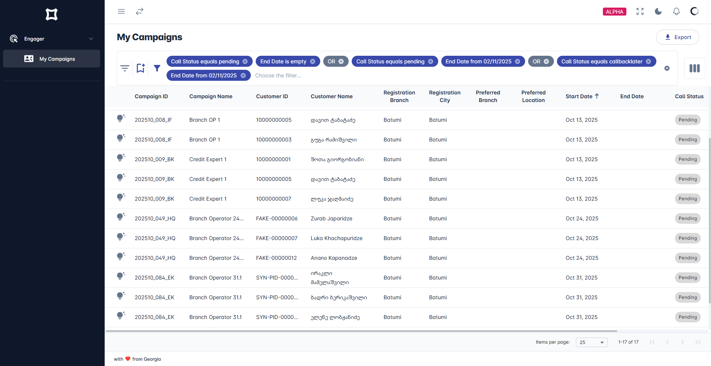Click the vertical table scrollbar
Viewport: 711px width, 366px height.
[x=709, y=221]
